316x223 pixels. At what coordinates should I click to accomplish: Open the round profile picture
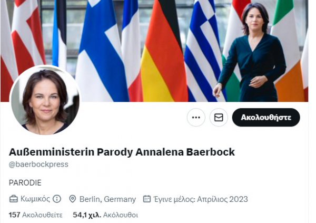[x=45, y=100]
